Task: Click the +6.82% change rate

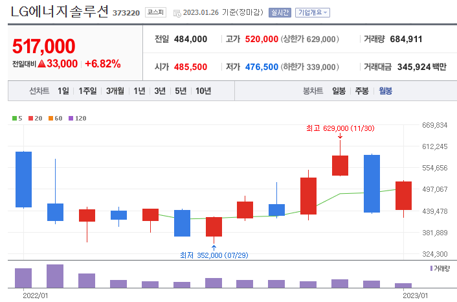Action: pyautogui.click(x=102, y=64)
